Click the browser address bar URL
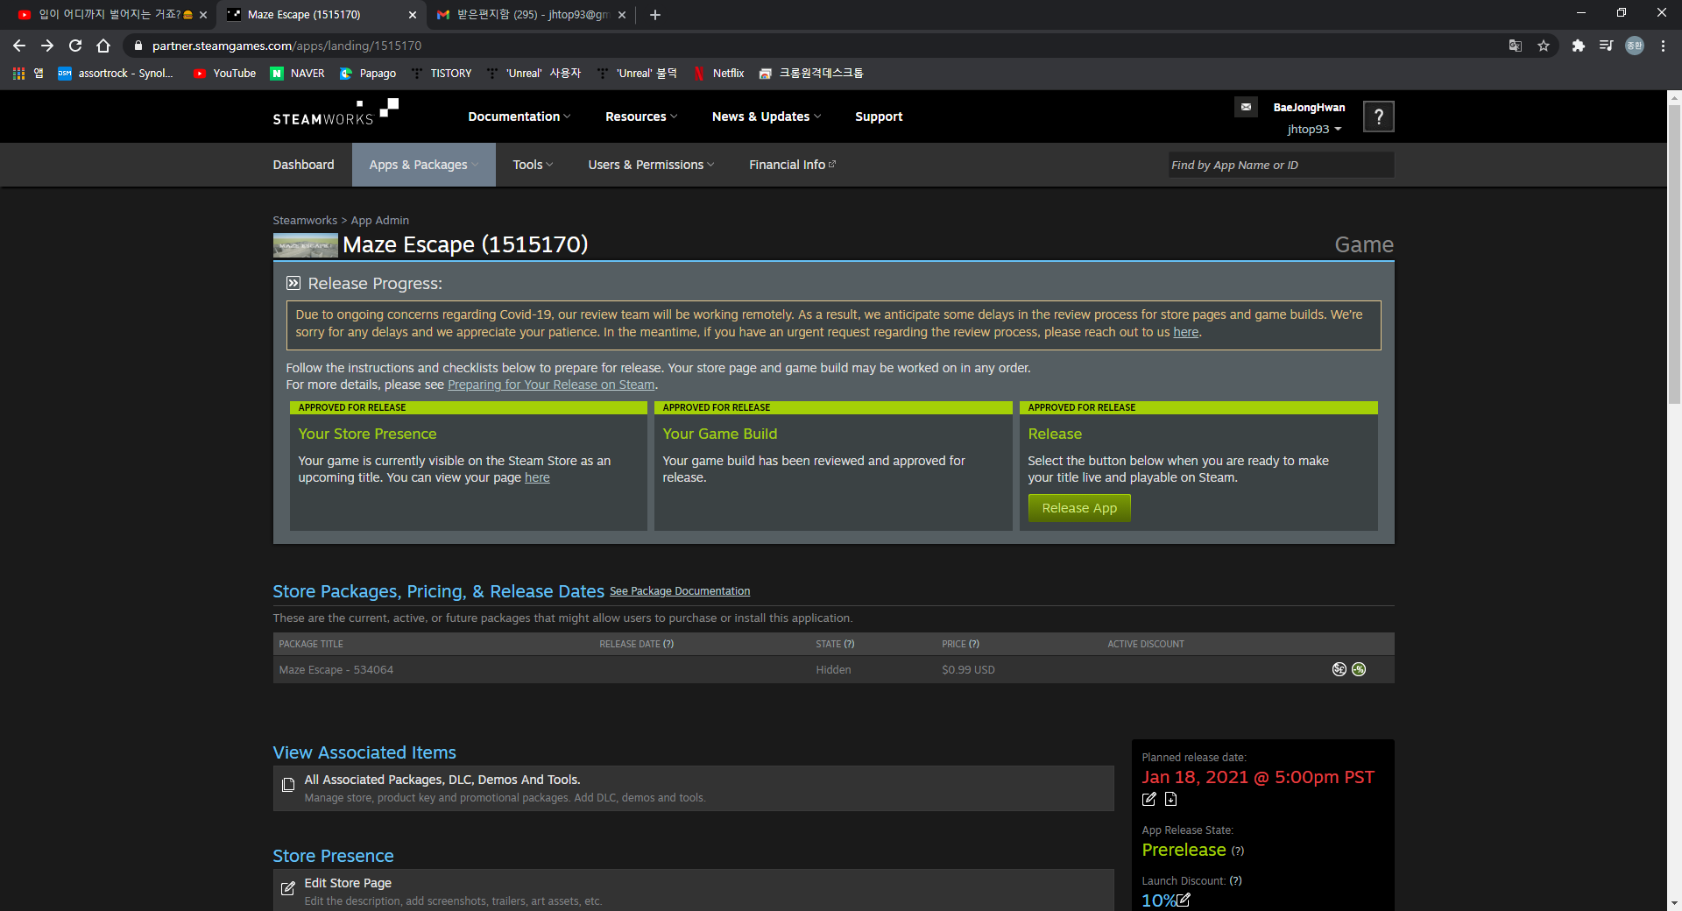The width and height of the screenshot is (1682, 911). [286, 46]
